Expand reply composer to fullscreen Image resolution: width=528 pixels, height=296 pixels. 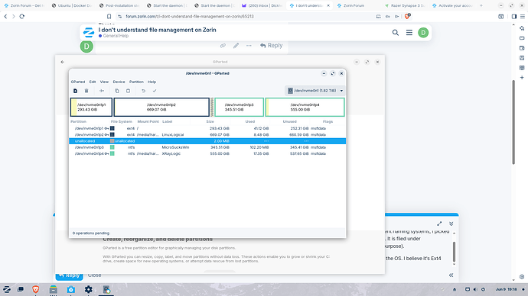click(x=439, y=224)
